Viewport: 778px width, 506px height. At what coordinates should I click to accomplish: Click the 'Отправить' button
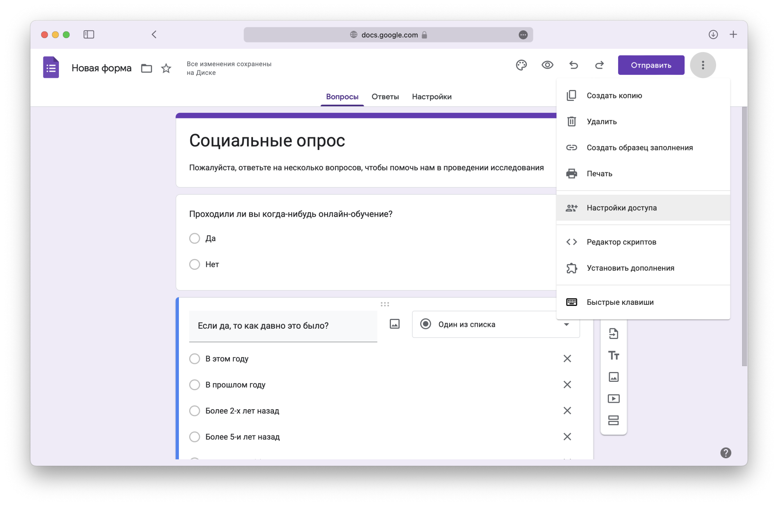(x=651, y=65)
